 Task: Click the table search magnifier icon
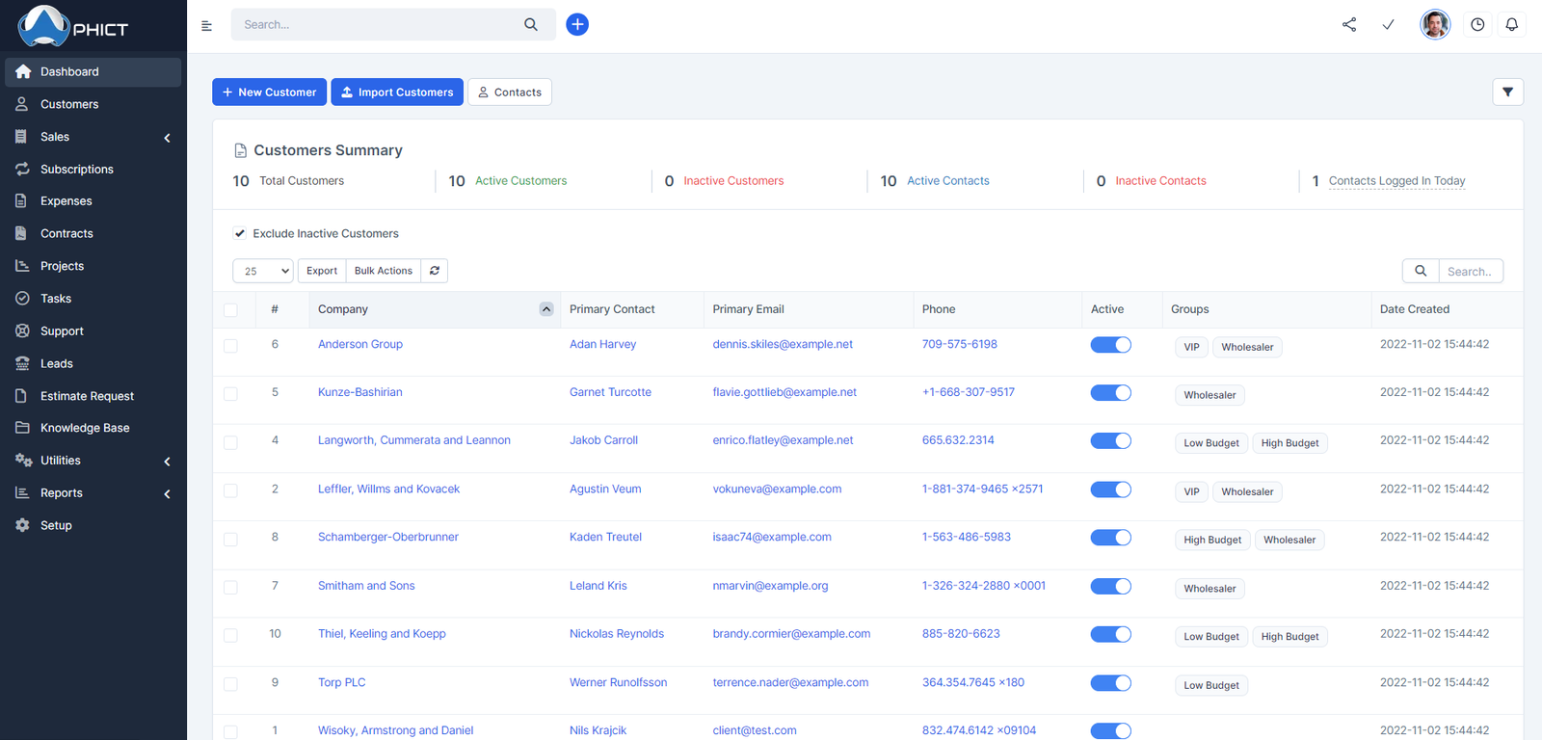(x=1421, y=272)
